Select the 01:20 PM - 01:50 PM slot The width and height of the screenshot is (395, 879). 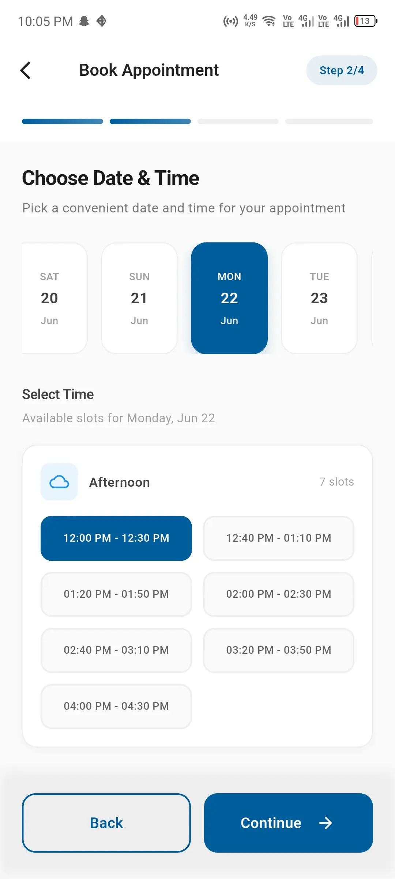point(116,594)
